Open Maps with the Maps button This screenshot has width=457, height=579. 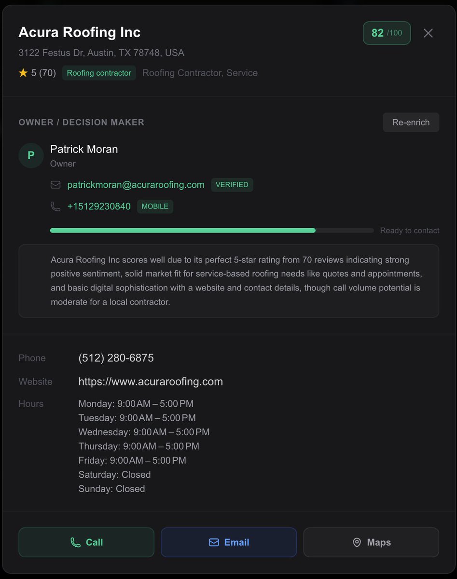pos(371,542)
